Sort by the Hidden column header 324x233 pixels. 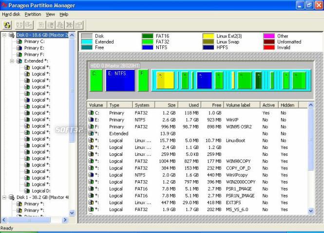click(x=288, y=105)
